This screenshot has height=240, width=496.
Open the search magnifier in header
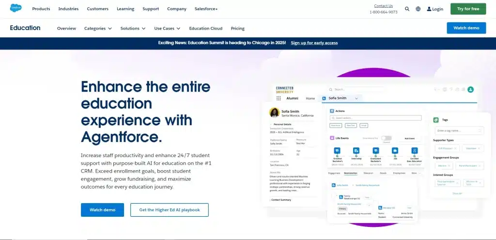click(x=407, y=9)
